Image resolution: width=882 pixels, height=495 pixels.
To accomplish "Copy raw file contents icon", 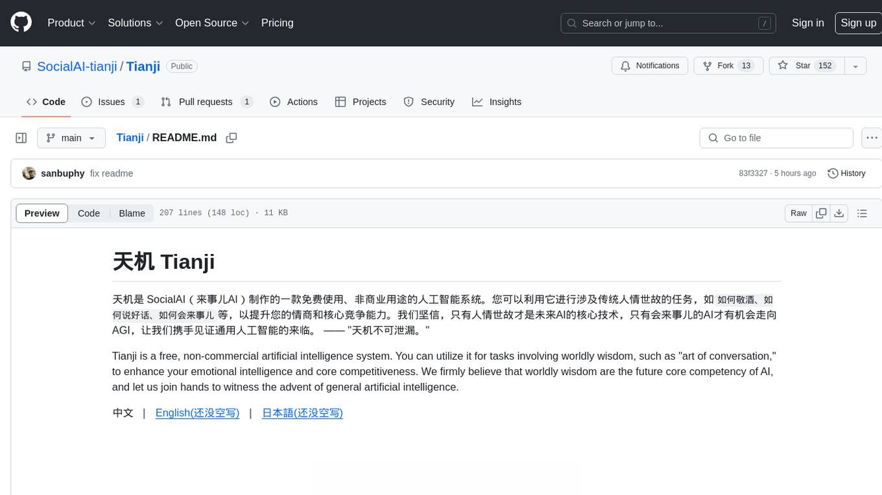I will coord(821,213).
